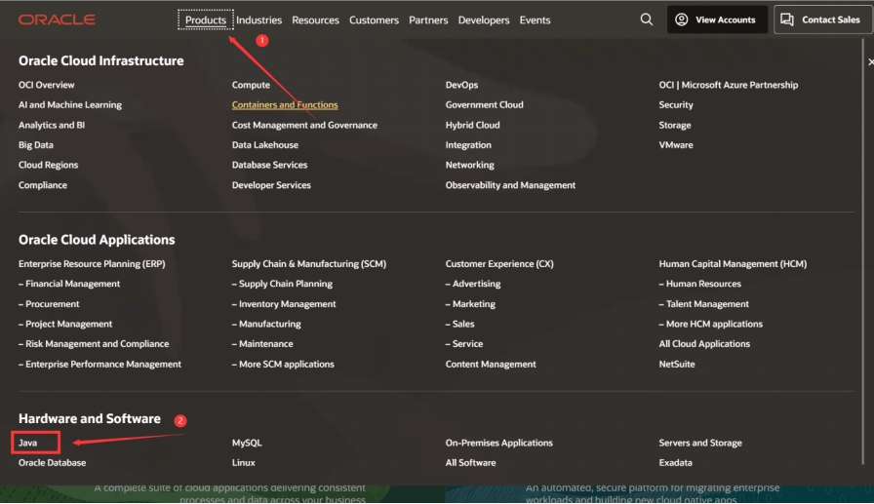Expand the Developers menu

click(483, 19)
